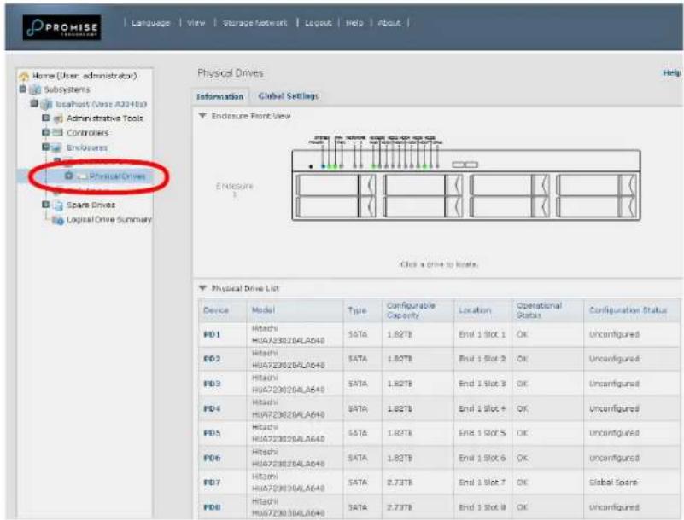Select Enclosures in the tree
Viewport: 684px width, 520px height.
coord(86,147)
